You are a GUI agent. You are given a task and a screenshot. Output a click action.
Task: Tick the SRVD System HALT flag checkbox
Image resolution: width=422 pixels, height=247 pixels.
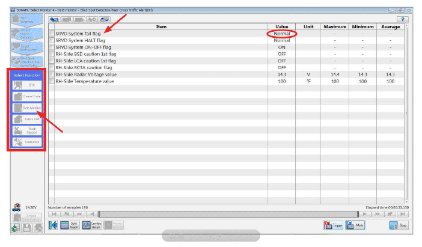pos(52,40)
